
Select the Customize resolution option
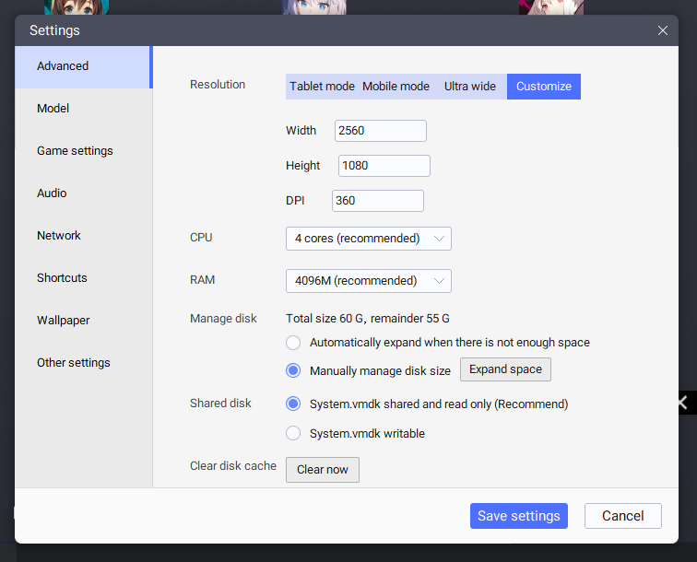coord(544,87)
